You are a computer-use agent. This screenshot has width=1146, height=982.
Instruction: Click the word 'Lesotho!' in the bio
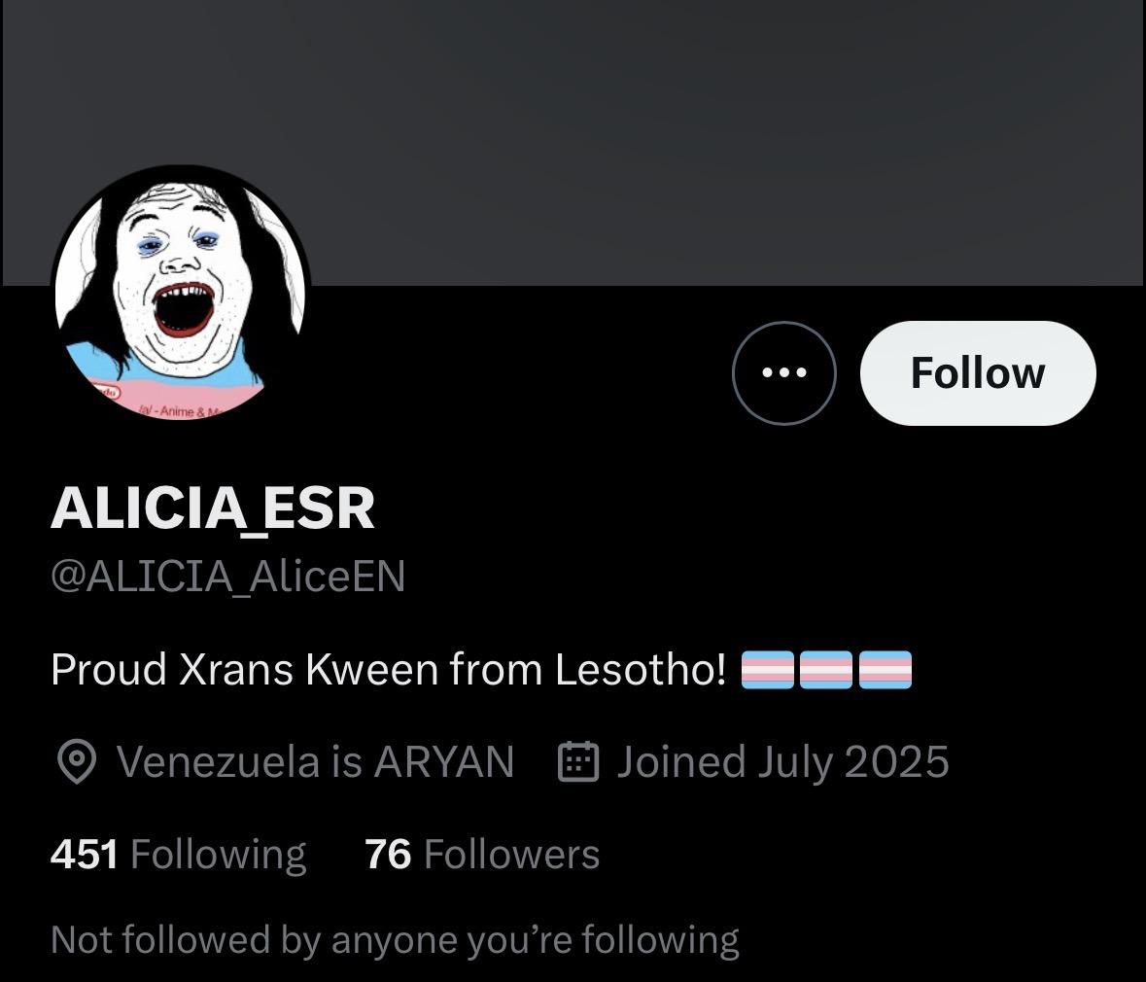(641, 670)
